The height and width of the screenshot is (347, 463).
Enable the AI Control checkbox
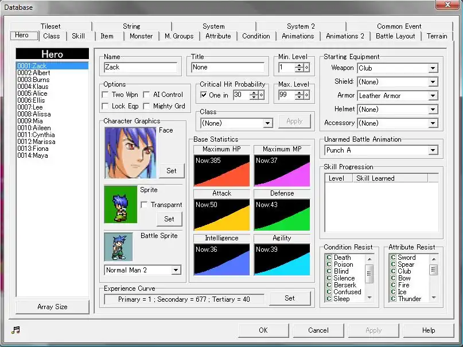[x=147, y=95]
